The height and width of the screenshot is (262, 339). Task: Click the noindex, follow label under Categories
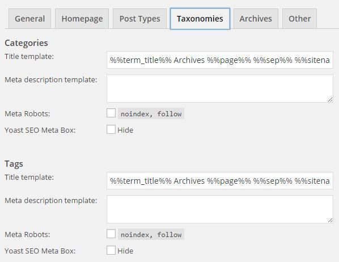(x=151, y=113)
